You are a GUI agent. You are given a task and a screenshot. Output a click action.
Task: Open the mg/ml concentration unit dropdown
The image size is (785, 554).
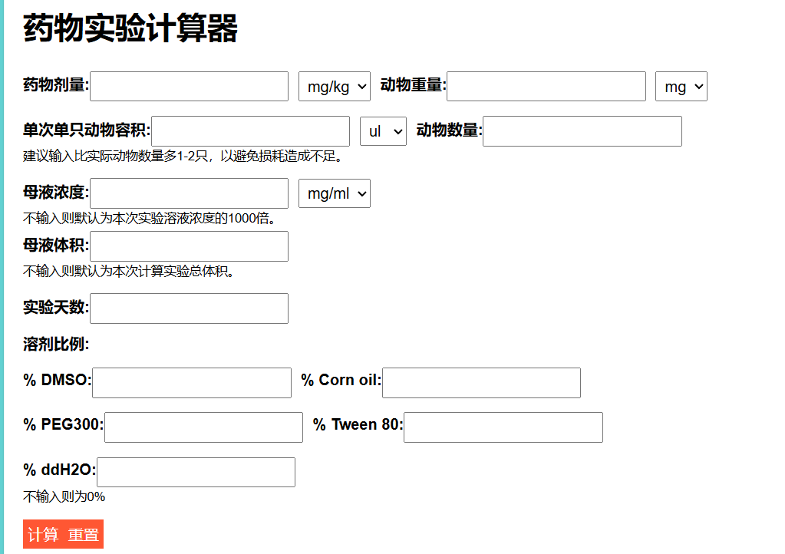[334, 193]
